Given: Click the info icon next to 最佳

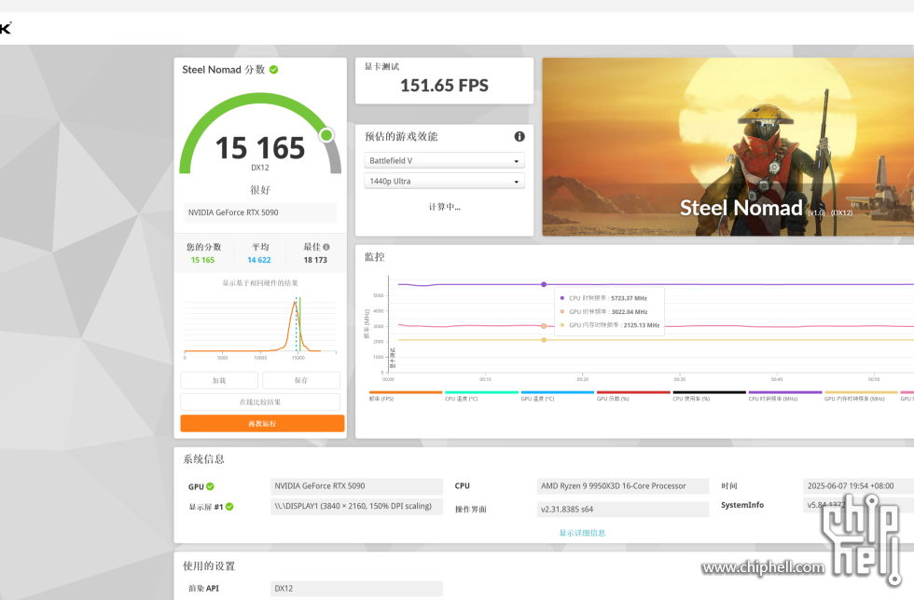Looking at the screenshot, I should (326, 247).
